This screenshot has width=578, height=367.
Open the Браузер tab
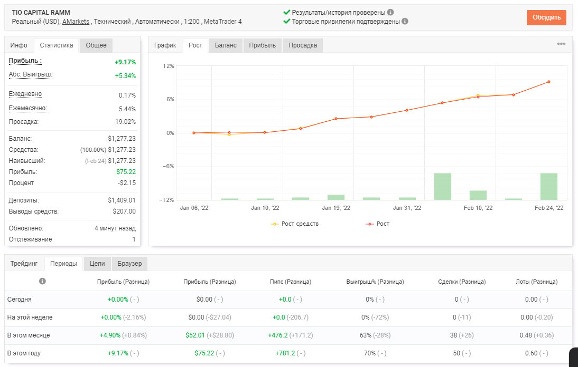129,264
